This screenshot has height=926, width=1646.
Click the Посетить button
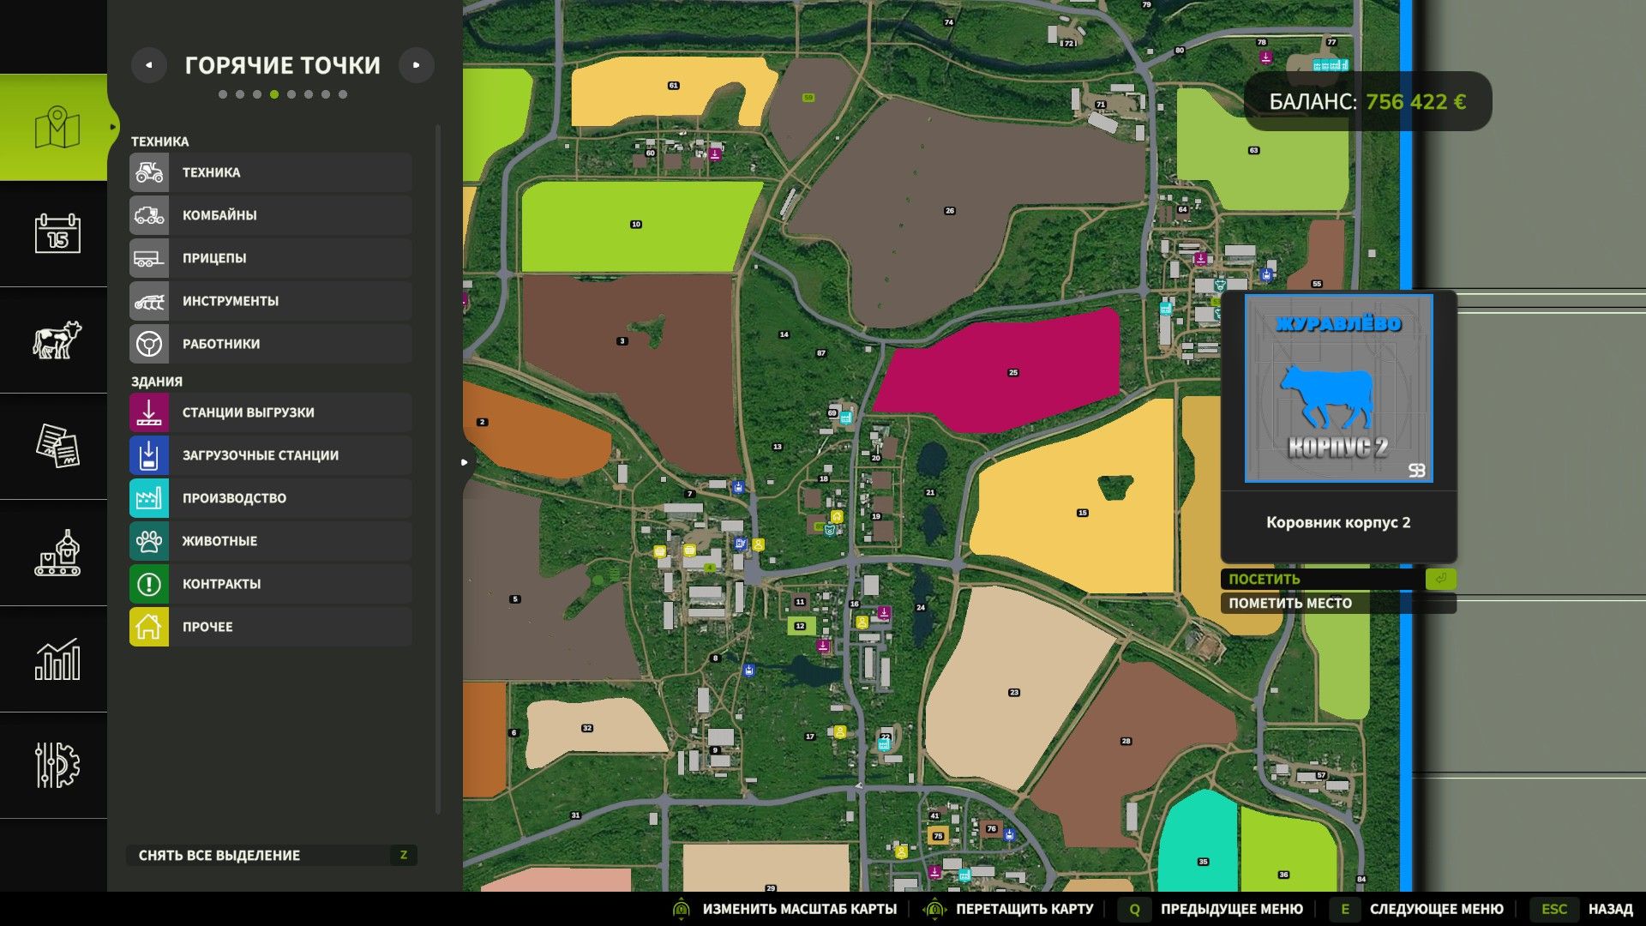pyautogui.click(x=1338, y=579)
